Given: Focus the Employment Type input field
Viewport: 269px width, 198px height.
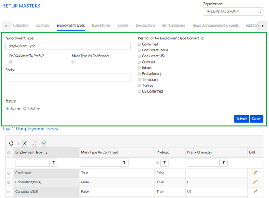Looking at the screenshot, I should point(68,46).
